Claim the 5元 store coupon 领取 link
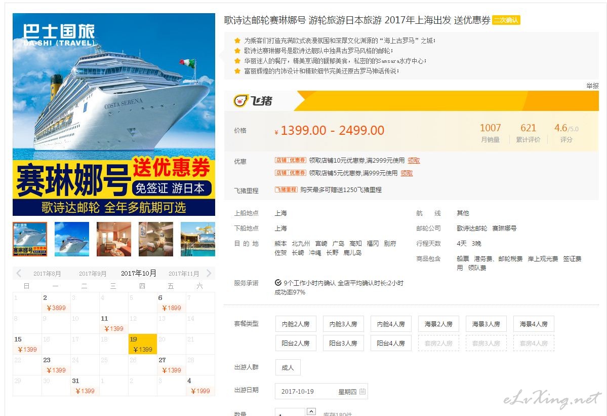Viewport: 607px width, 416px height. pyautogui.click(x=407, y=173)
